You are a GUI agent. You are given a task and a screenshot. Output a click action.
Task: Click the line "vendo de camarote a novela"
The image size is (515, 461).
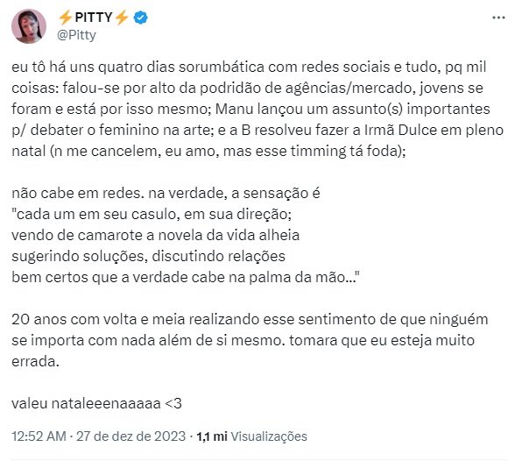tap(155, 235)
